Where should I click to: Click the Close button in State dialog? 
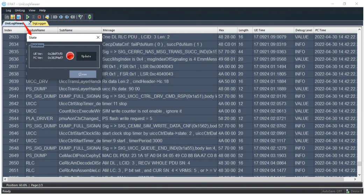[x=83, y=74]
